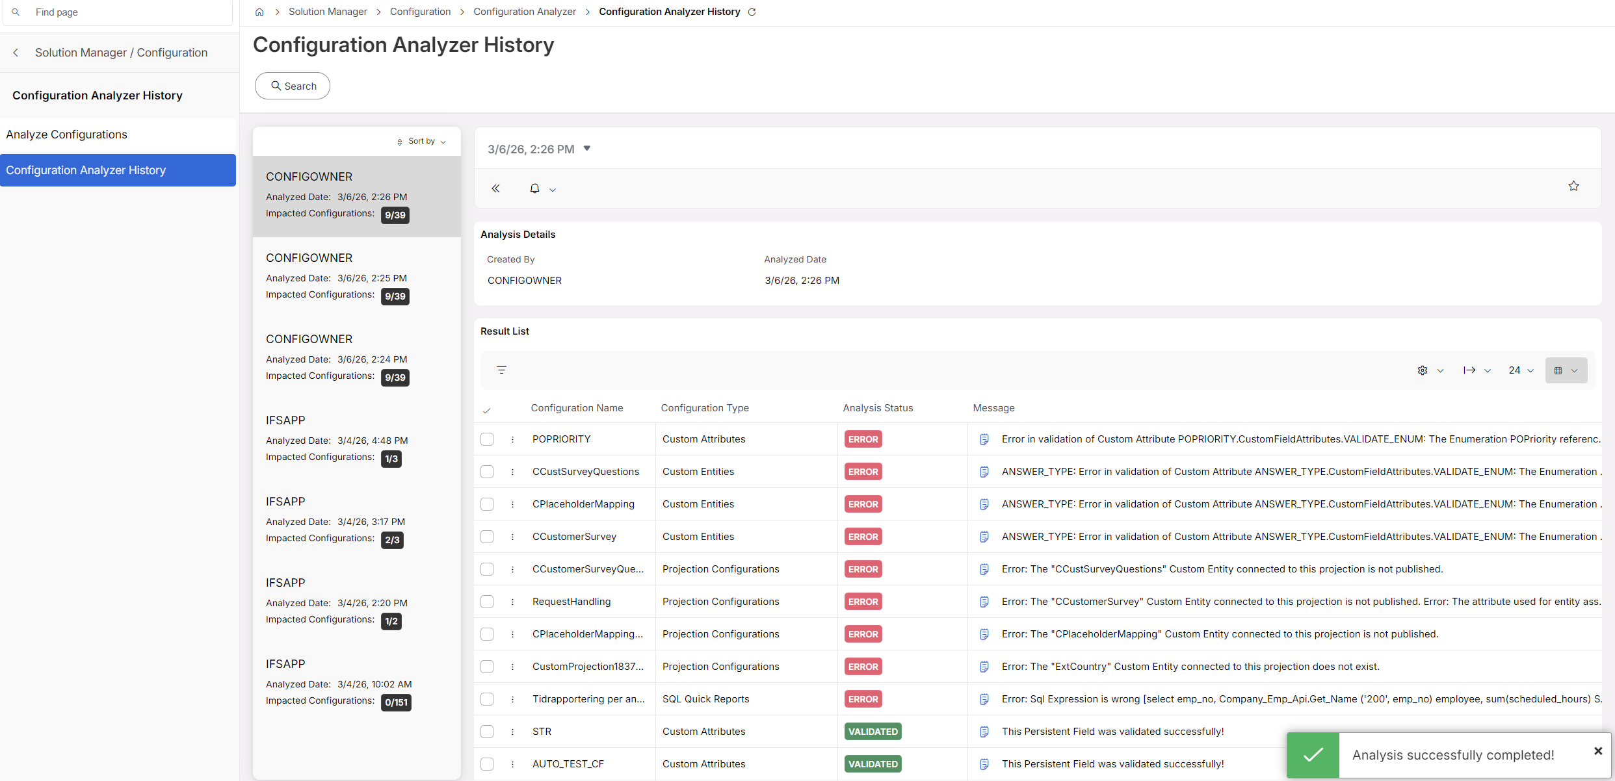Viewport: 1615px width, 781px height.
Task: Click the home icon in breadcrumb
Action: 259,12
